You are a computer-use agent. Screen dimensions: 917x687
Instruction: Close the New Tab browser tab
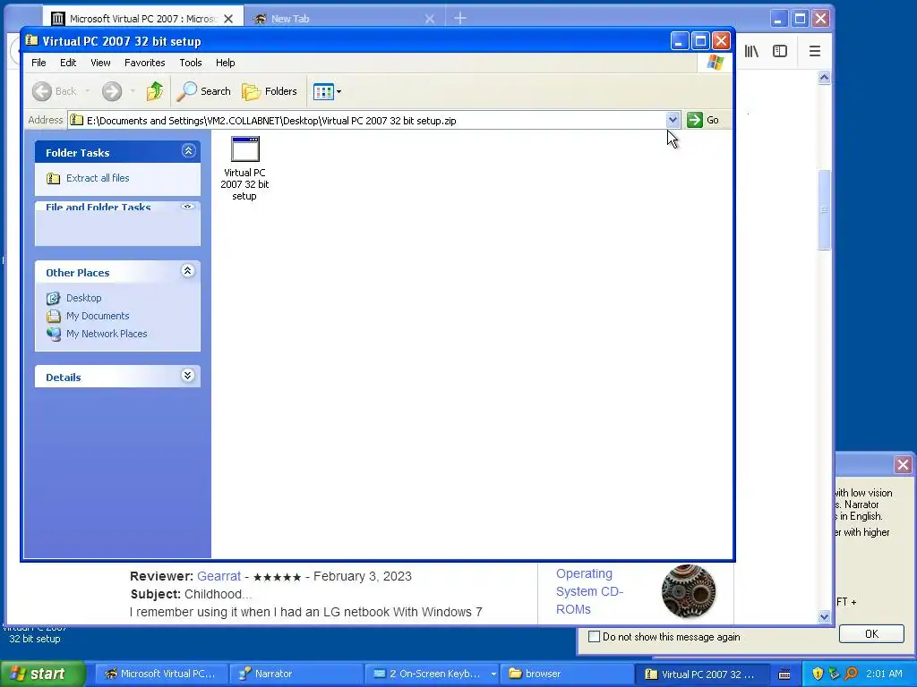click(430, 19)
